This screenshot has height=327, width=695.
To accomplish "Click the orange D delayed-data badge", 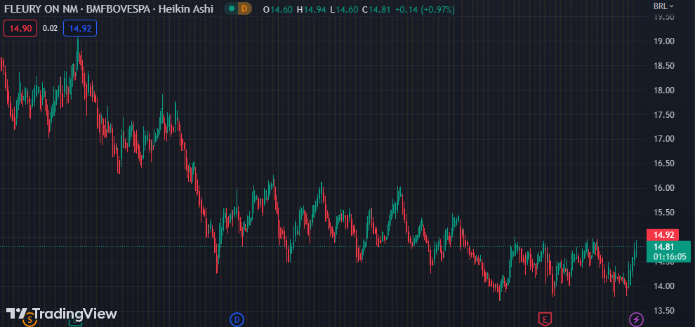I will [244, 8].
